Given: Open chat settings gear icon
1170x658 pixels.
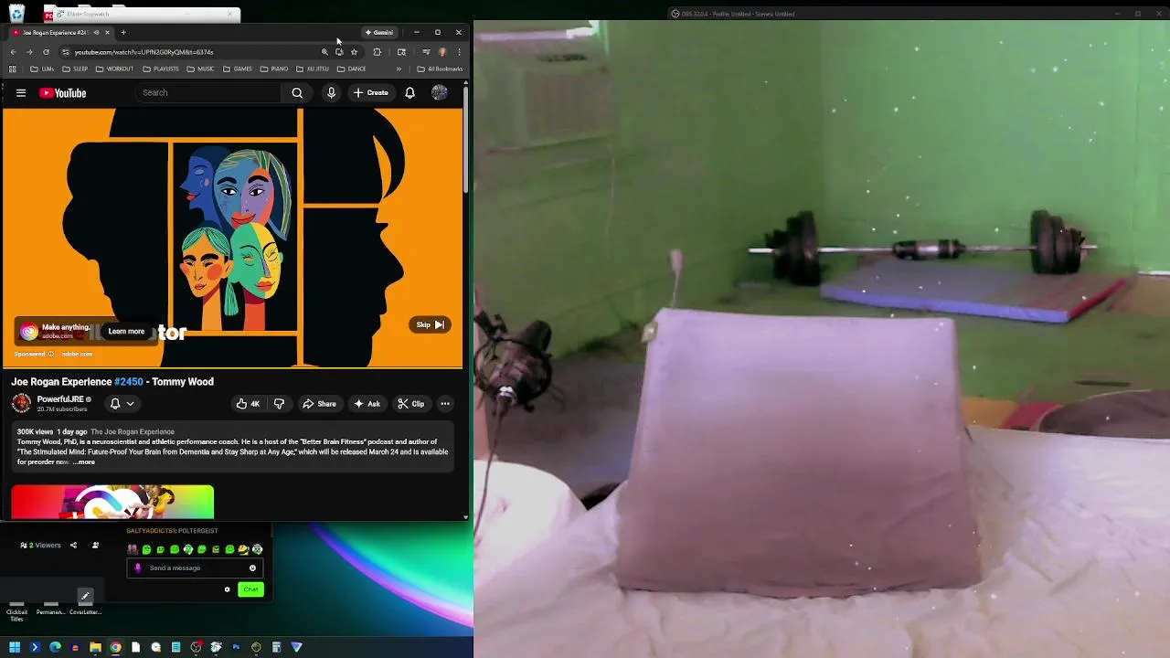Looking at the screenshot, I should tap(227, 589).
